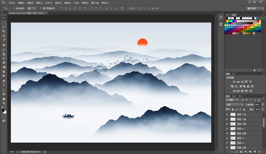Image resolution: width=266 pixels, height=154 pixels.
Task: Open the 类型 layer filter dropdown
Action: tap(232, 100)
